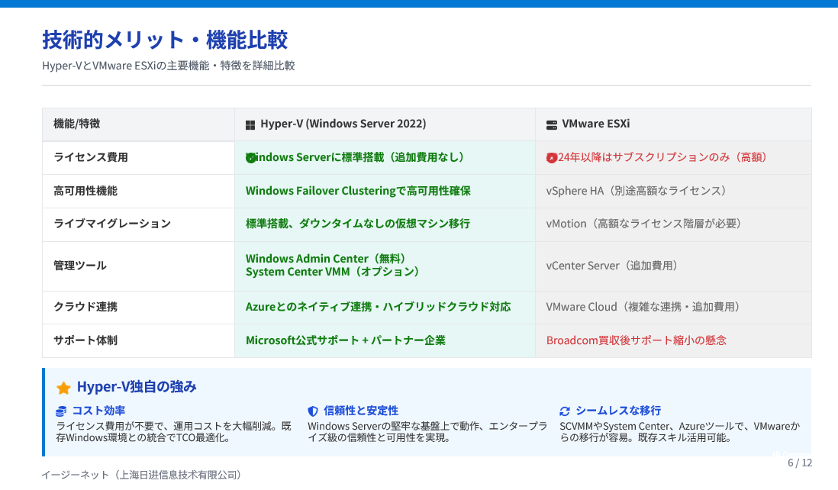Click the page number 6 / 12
This screenshot has width=838, height=490.
[x=800, y=463]
